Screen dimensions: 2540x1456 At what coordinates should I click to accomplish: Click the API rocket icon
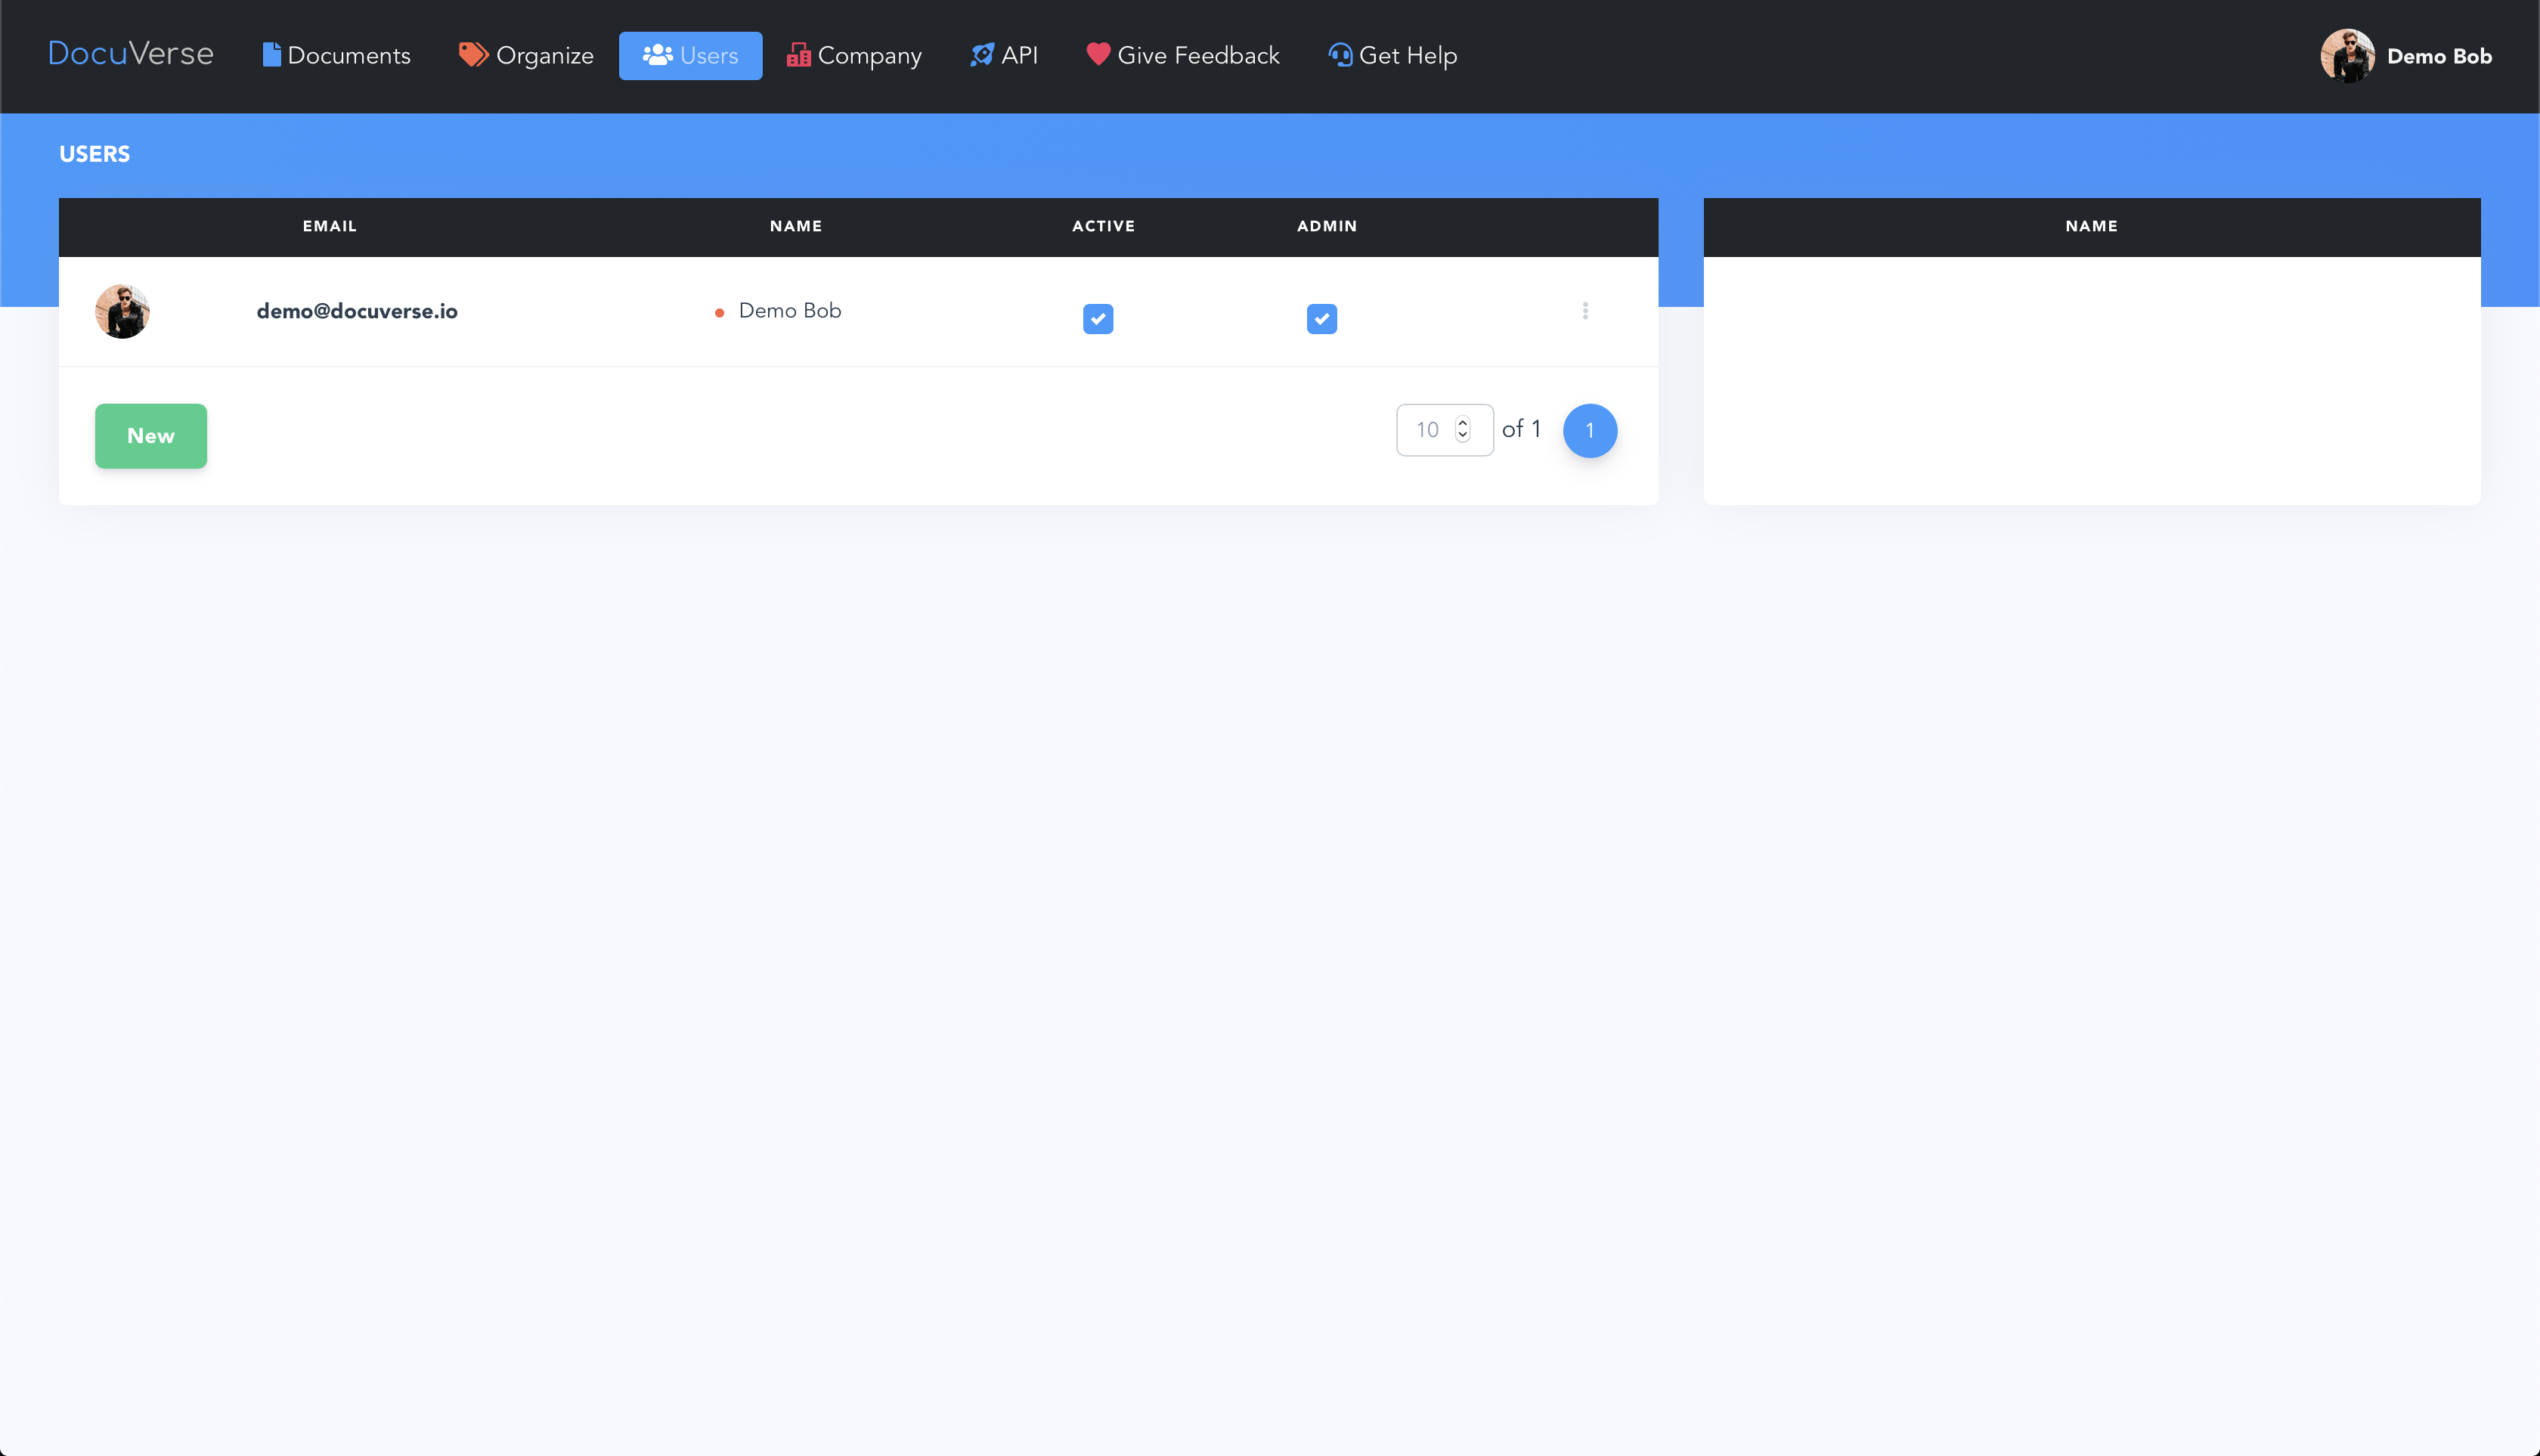[x=982, y=55]
